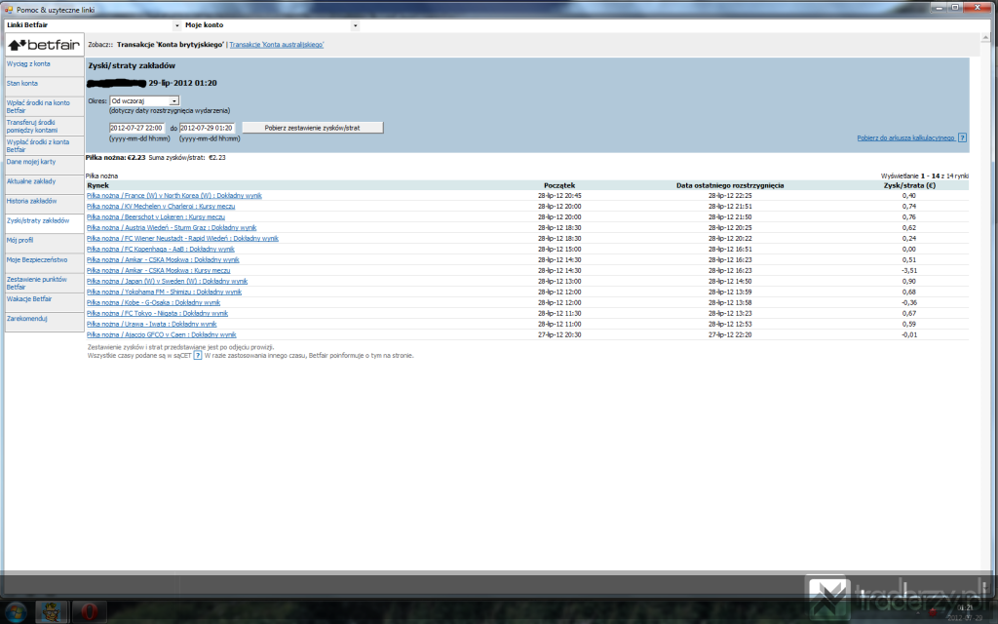Click Pobierz zestawienie zysków/strat button
Image resolution: width=998 pixels, height=624 pixels.
313,128
